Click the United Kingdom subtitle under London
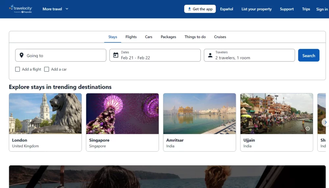329x188 pixels. coord(25,146)
